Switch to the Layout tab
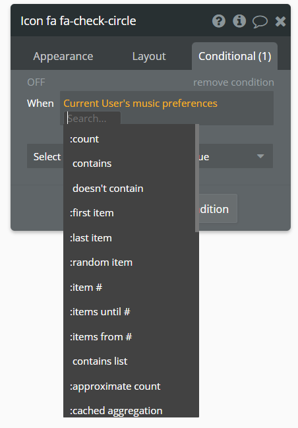 point(149,56)
